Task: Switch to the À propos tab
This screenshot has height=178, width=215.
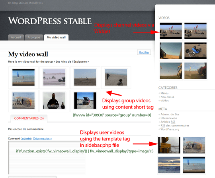Action: click(34, 37)
